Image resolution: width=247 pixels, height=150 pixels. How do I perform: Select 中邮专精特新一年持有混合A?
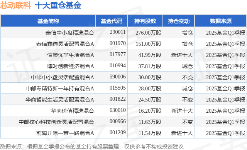pos(60,88)
